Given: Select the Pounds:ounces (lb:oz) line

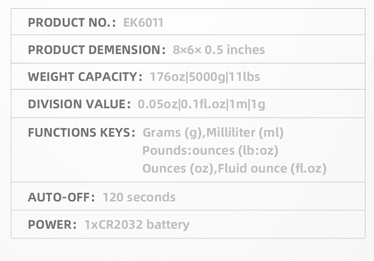Looking at the screenshot, I should [x=210, y=151].
